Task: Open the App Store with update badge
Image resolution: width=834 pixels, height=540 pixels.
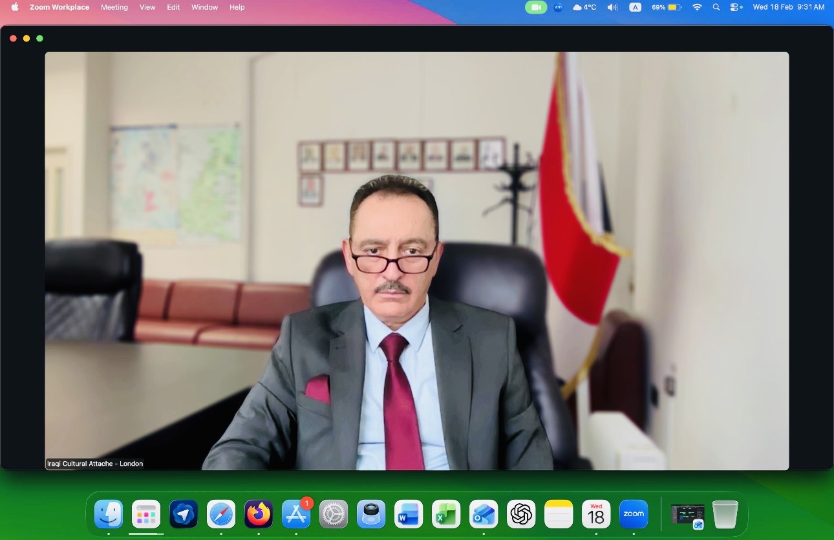Action: [x=296, y=515]
